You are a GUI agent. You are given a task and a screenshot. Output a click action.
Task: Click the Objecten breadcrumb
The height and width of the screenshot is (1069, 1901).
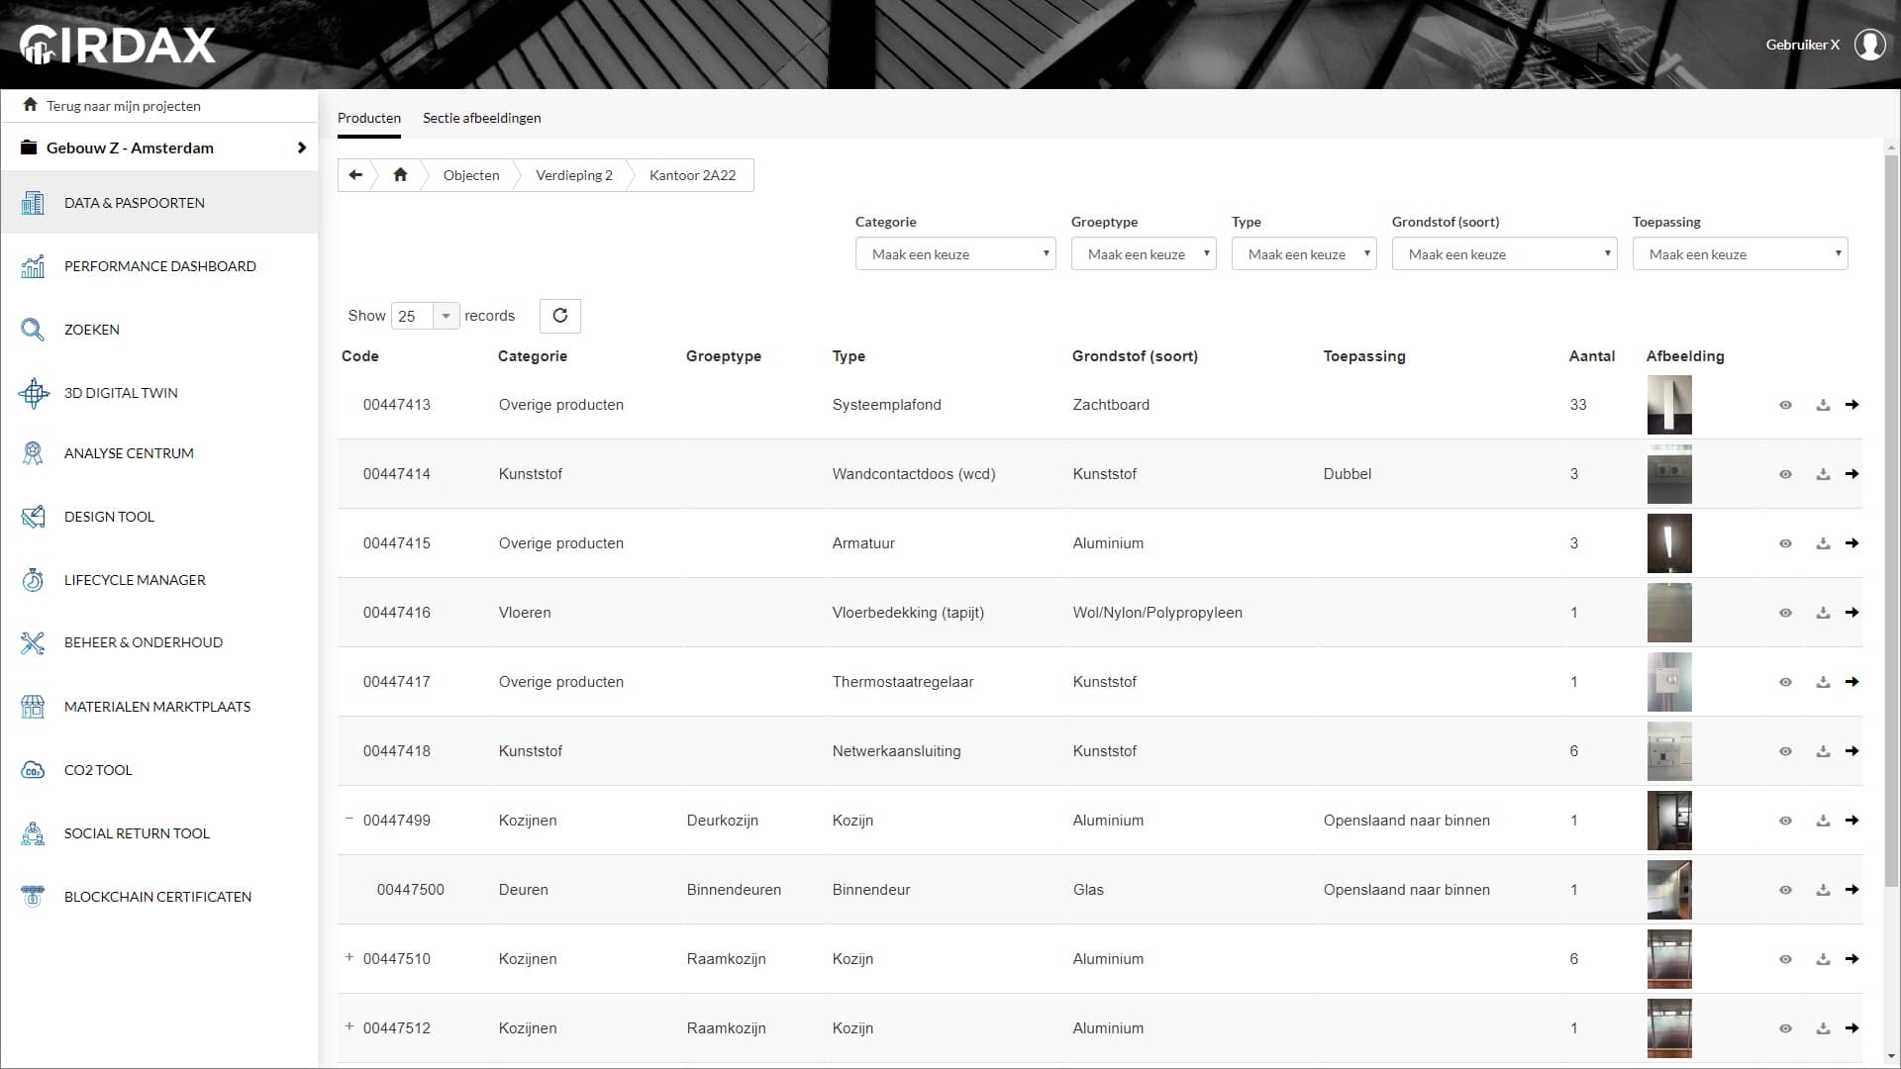point(471,175)
